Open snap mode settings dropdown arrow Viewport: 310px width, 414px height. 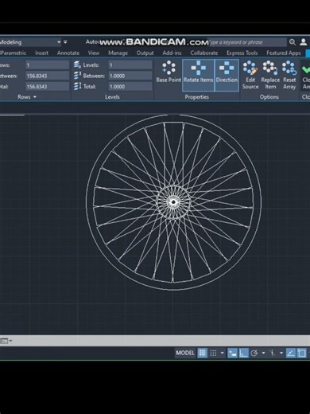click(x=223, y=353)
